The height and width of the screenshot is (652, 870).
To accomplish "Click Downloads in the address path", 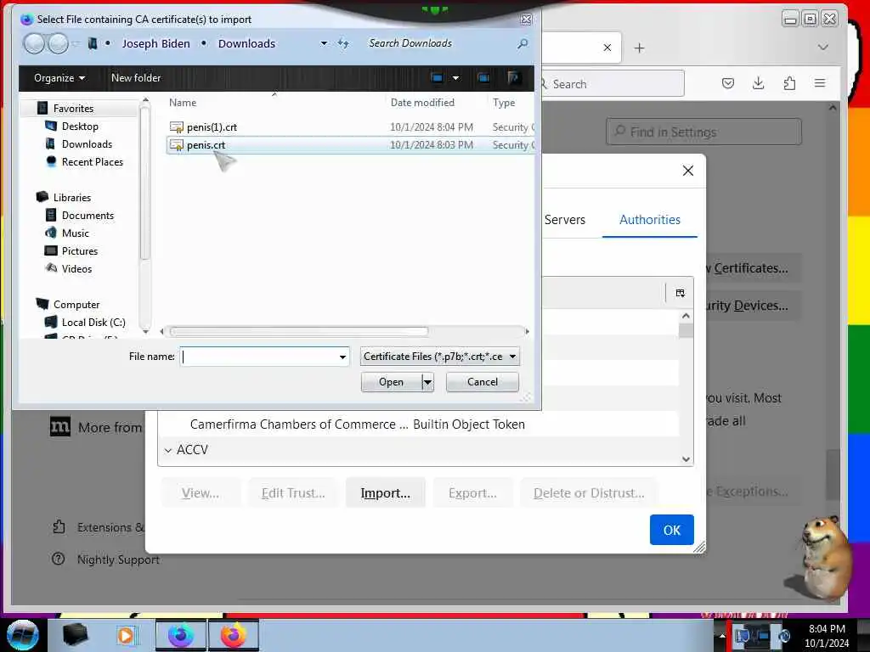I will pos(246,44).
